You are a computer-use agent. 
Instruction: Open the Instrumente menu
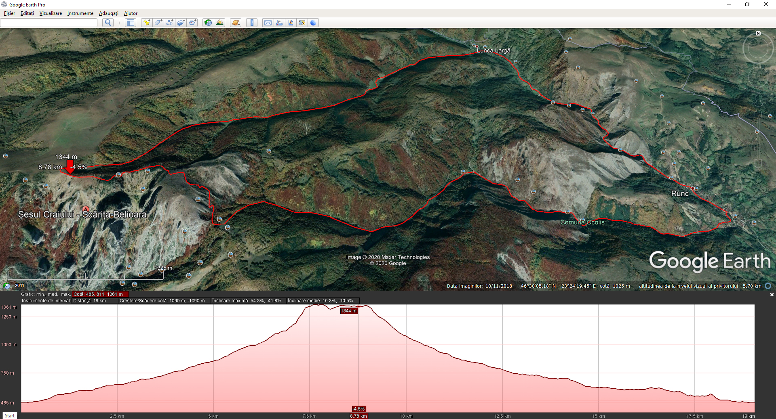(x=80, y=13)
